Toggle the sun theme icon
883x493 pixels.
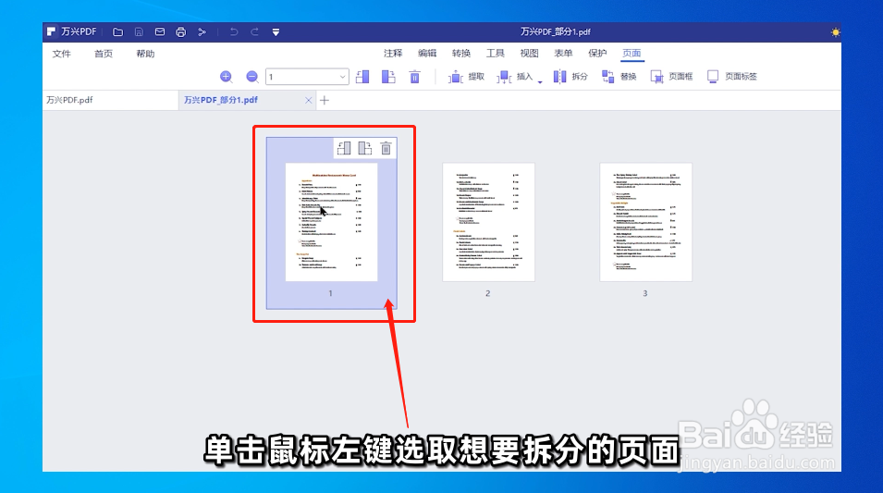835,32
